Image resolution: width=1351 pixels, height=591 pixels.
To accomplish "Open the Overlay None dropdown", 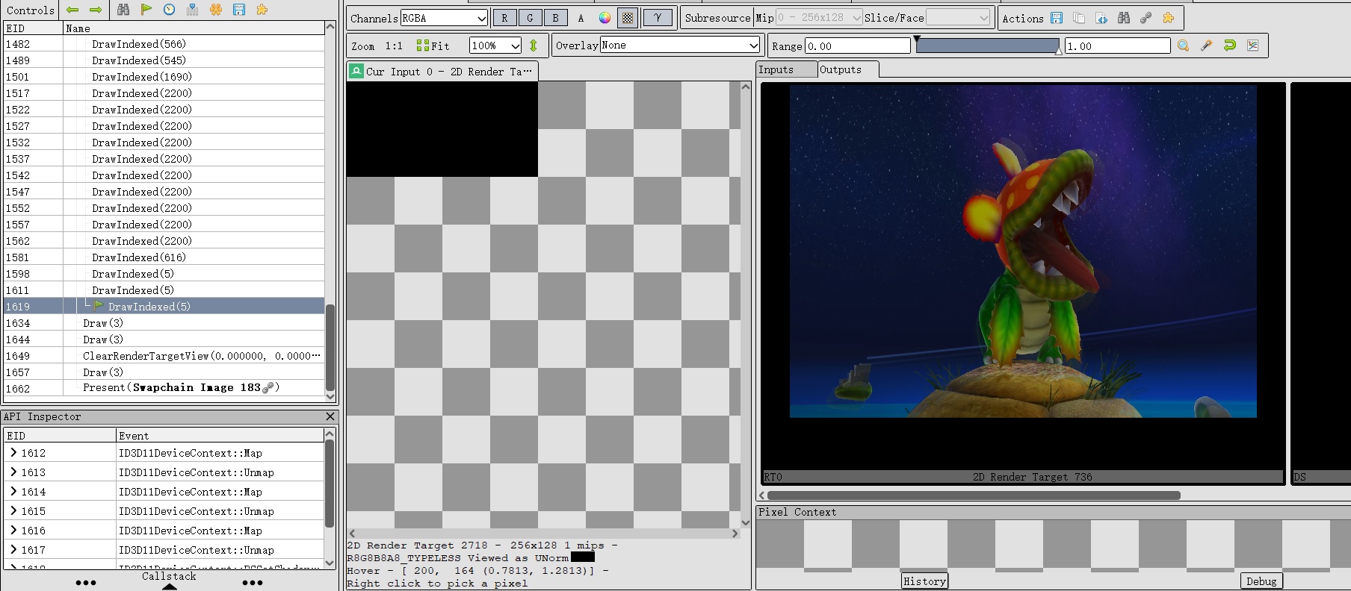I will pos(680,46).
